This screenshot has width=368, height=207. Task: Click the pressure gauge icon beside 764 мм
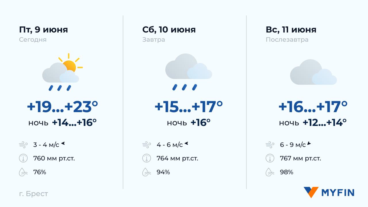pos(147,158)
